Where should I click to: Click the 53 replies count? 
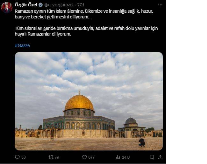click(x=23, y=157)
